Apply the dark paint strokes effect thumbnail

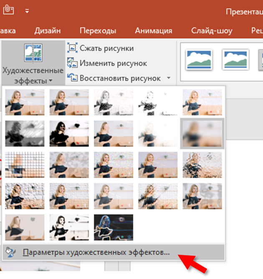coord(69,133)
